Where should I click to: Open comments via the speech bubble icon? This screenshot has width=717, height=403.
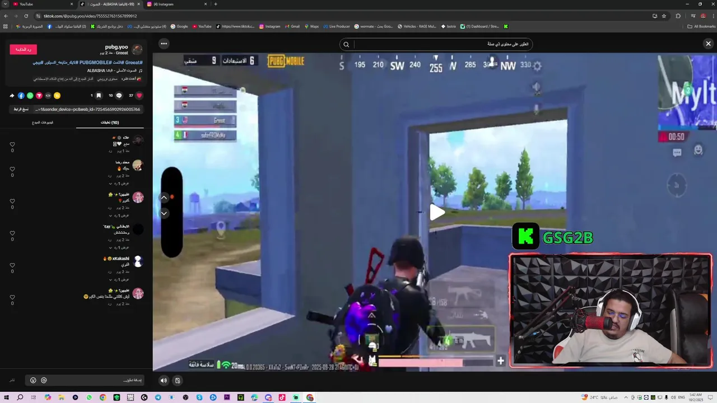coord(119,96)
